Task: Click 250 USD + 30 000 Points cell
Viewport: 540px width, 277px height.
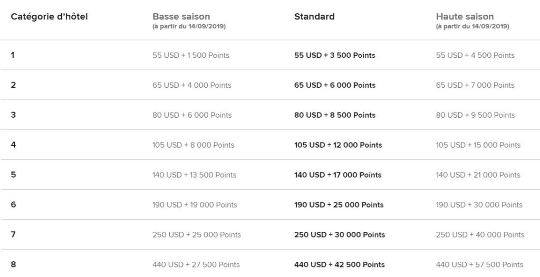Action: pyautogui.click(x=340, y=234)
